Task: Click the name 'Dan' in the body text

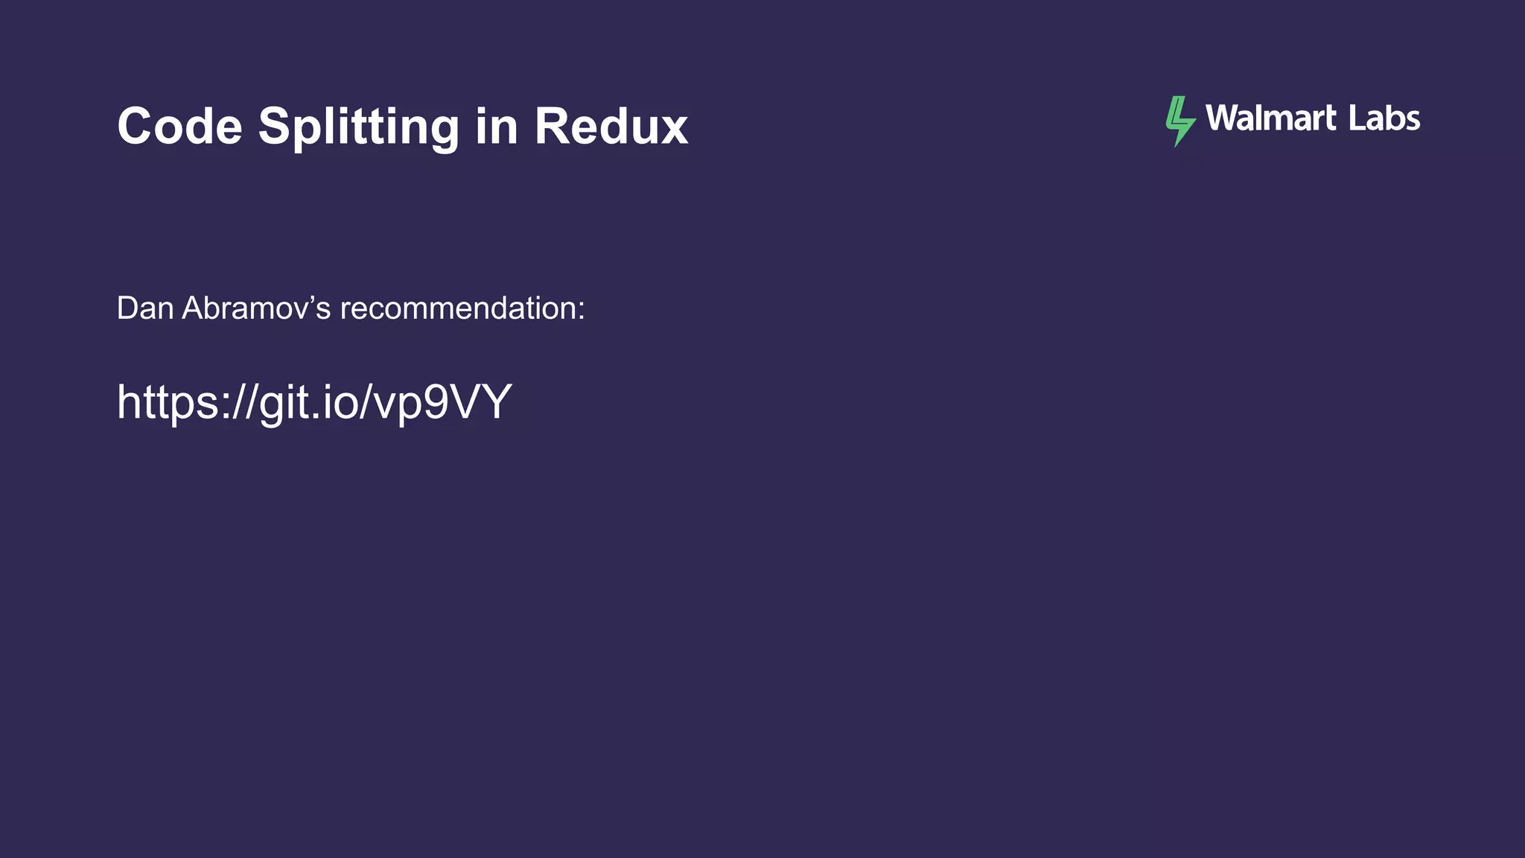Action: pyautogui.click(x=145, y=308)
